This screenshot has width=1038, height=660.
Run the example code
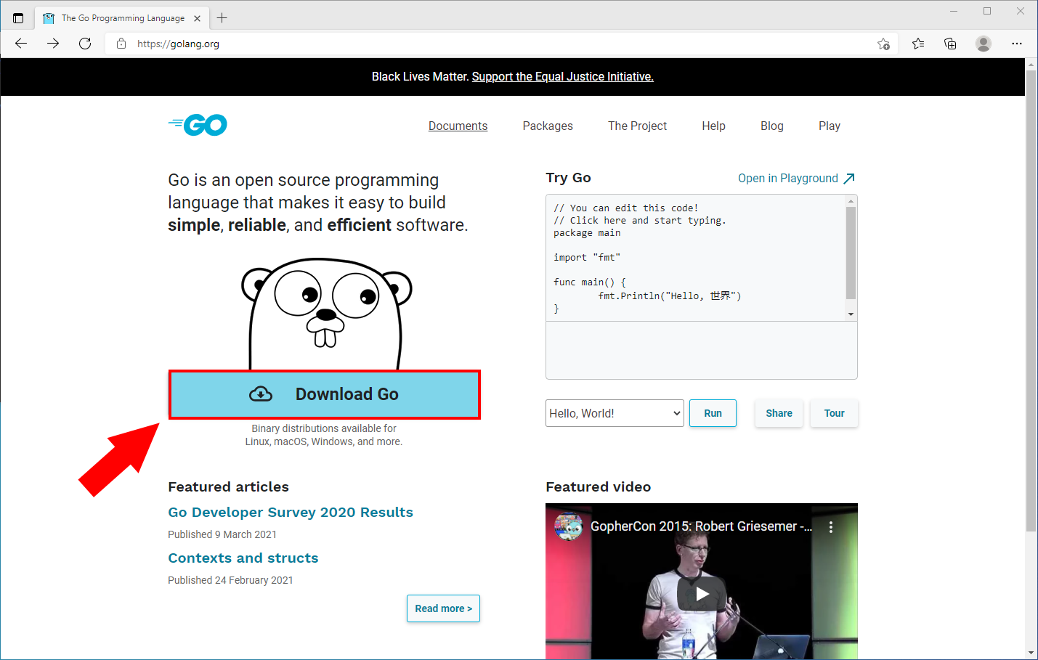coord(713,413)
